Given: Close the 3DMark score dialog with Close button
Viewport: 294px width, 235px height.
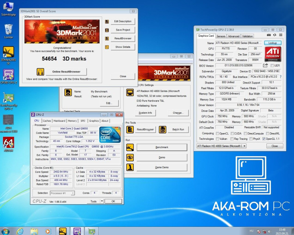Looking at the screenshot, I should point(123,76).
